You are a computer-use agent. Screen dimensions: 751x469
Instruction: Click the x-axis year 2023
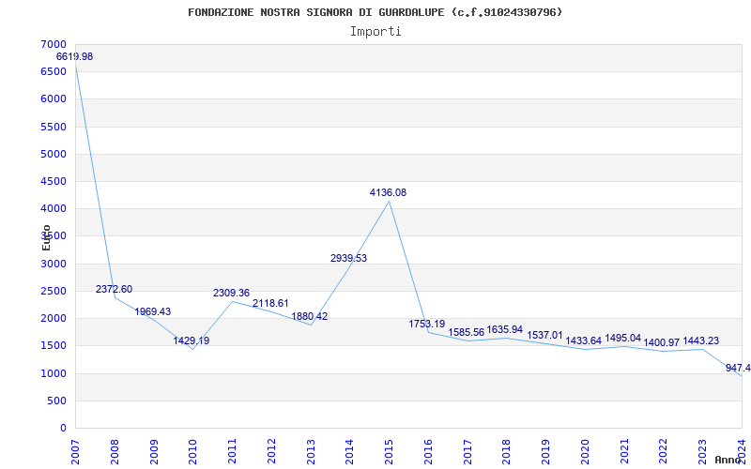(702, 452)
